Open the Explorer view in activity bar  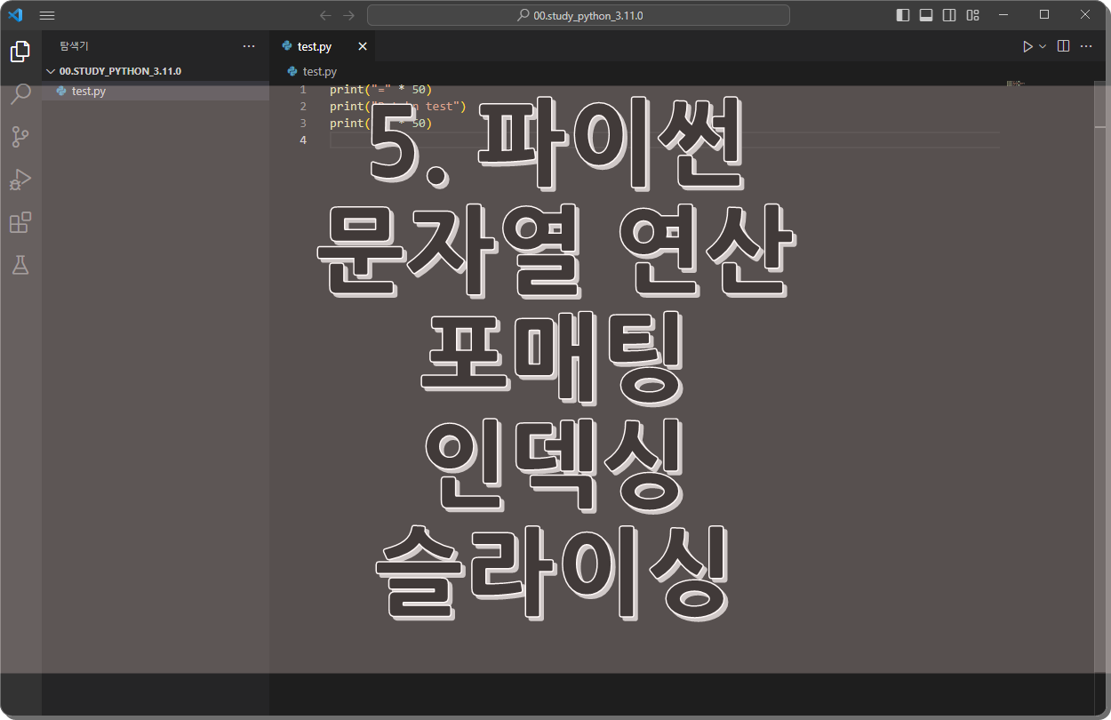20,52
